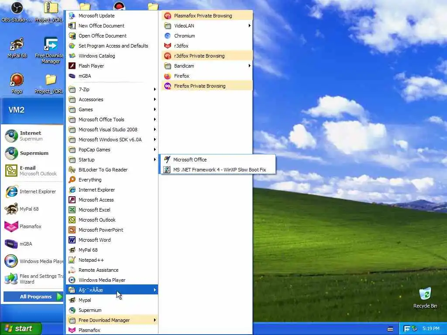Expand VideoLAN submenu
Screen dimensions: 447x335
pyautogui.click(x=207, y=26)
